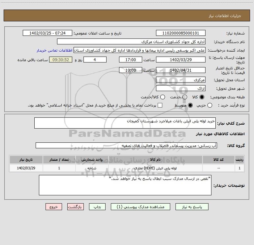Select the کالا radio button

(202, 97)
